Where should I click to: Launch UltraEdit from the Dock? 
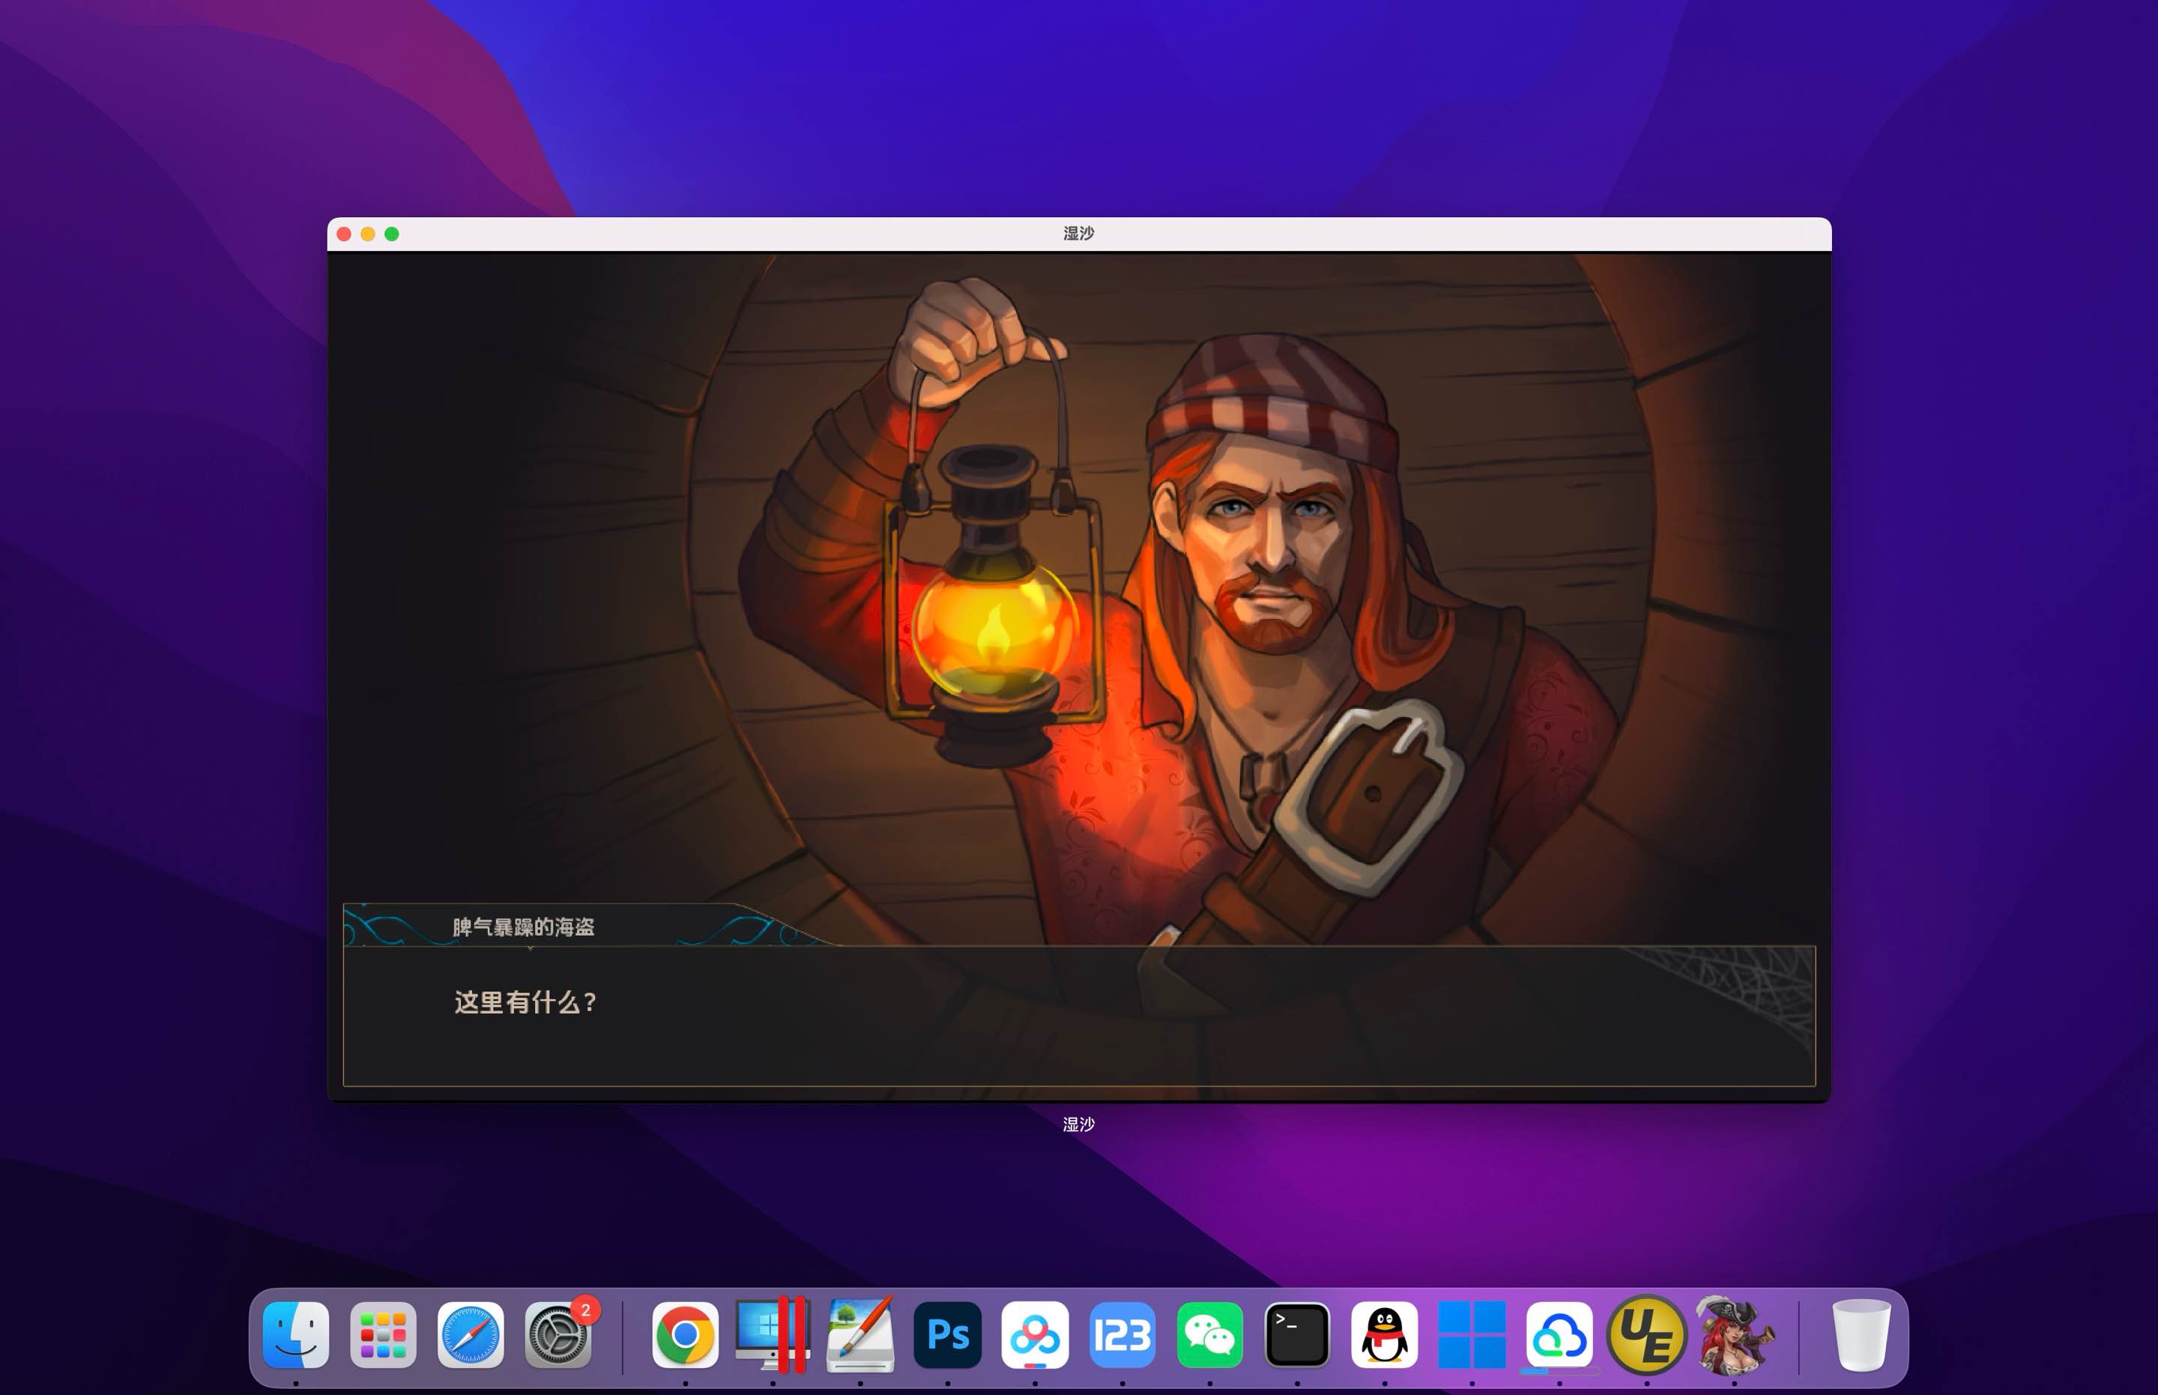click(x=1647, y=1334)
